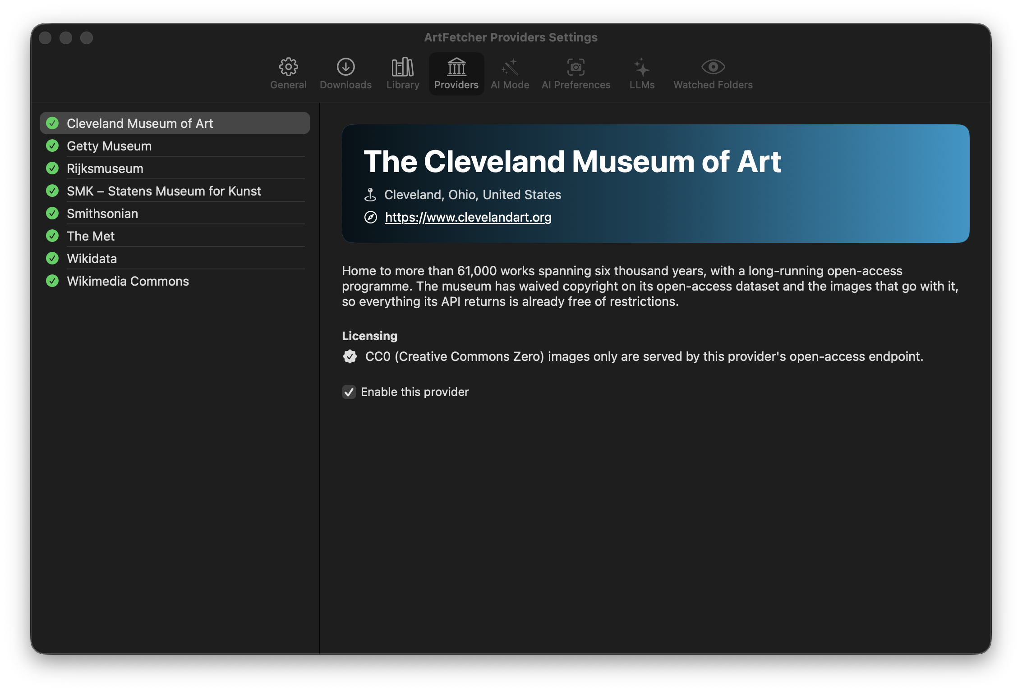Screen dimensions: 1022x692
Task: Toggle the Enable this provider checkbox
Action: click(349, 392)
